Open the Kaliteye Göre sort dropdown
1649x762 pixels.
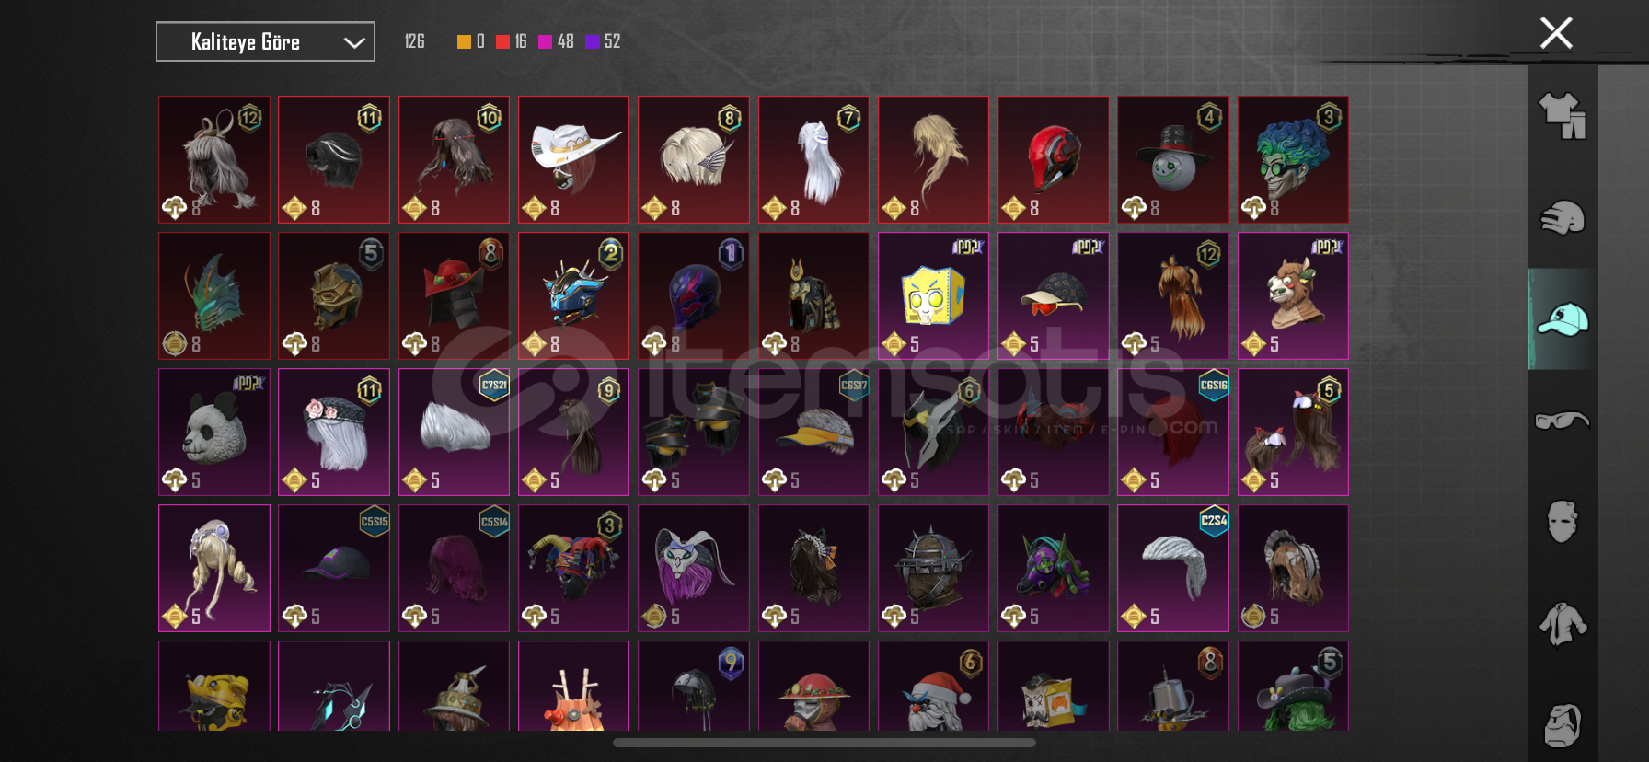click(265, 41)
